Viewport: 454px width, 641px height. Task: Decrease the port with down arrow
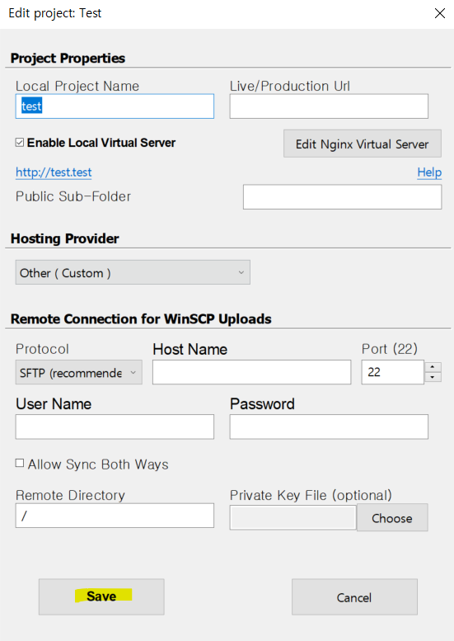(x=433, y=377)
